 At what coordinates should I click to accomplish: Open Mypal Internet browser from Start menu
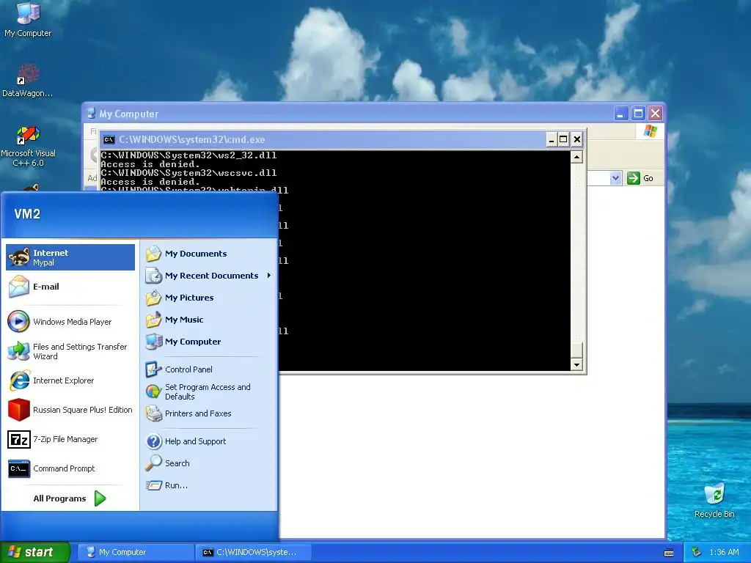tap(70, 257)
